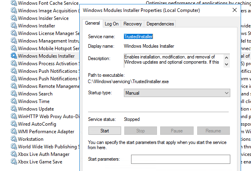
Task: Start the Windows Modules Installer service
Action: [x=105, y=131]
